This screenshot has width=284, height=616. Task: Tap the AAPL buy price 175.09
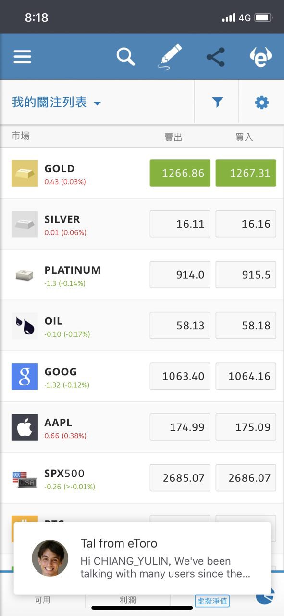coord(246,427)
